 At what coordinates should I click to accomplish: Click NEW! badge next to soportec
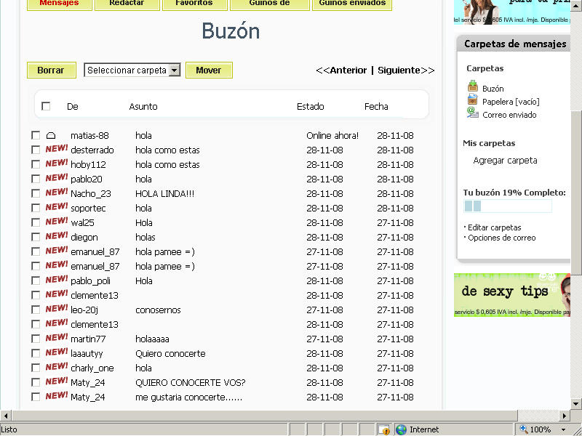(x=57, y=207)
